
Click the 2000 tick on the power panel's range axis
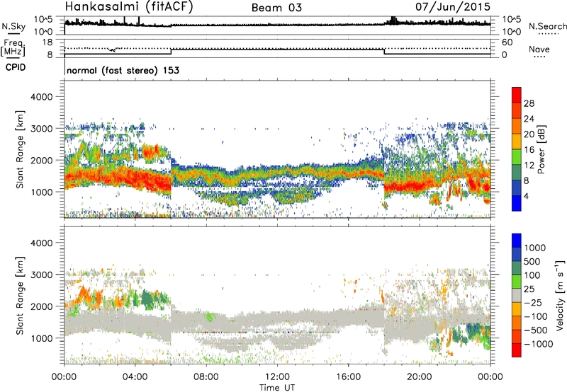coord(41,160)
